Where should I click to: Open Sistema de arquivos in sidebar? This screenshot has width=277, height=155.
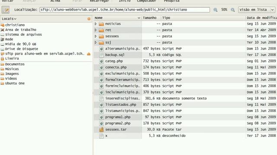coord(23,34)
